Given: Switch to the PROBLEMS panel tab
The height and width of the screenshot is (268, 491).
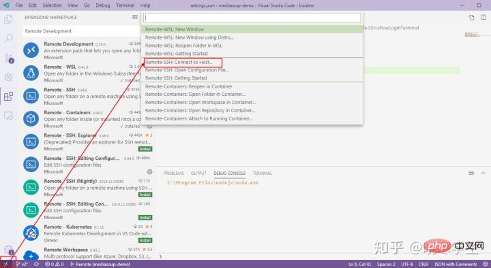Looking at the screenshot, I should coord(173,173).
